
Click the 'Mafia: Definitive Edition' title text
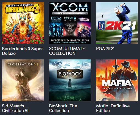tap(113, 108)
